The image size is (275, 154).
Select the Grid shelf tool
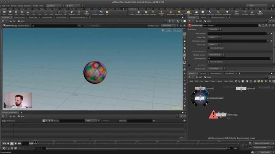tap(27, 12)
